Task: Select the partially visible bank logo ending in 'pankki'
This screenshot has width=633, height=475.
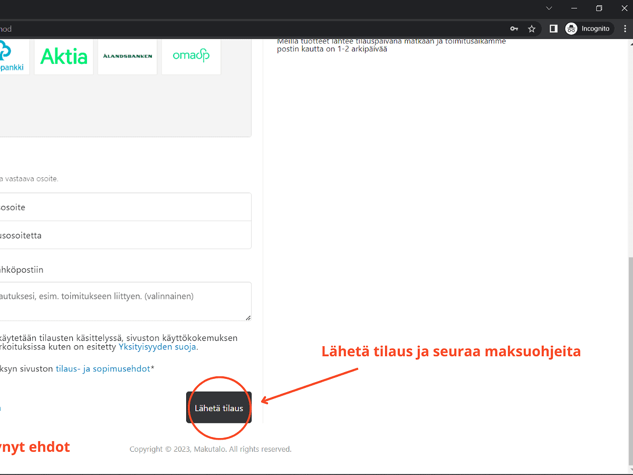Action: (x=12, y=56)
